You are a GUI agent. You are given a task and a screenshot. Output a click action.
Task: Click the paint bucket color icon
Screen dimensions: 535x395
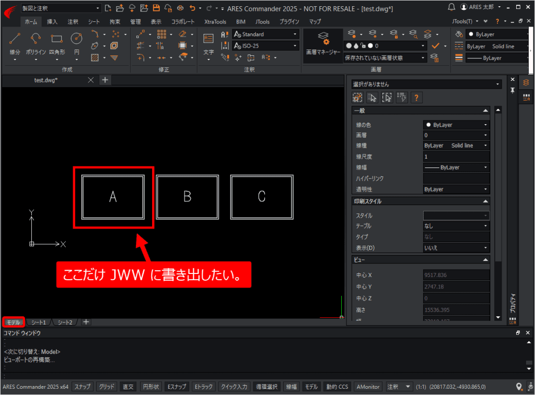coord(459,34)
